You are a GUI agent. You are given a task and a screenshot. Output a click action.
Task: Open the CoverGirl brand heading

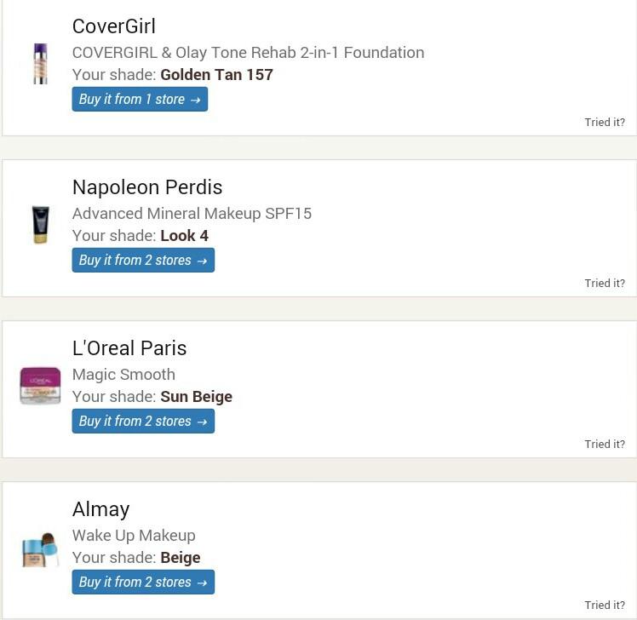(114, 26)
